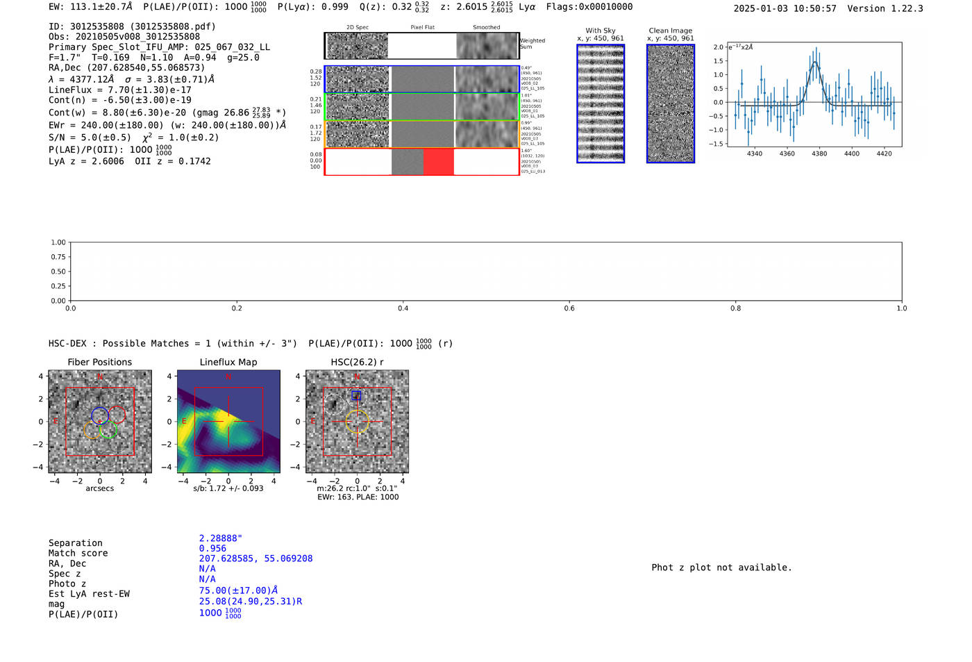The image size is (972, 662).
Task: Click the empty full-width spectrum plot area
Action: coord(486,272)
